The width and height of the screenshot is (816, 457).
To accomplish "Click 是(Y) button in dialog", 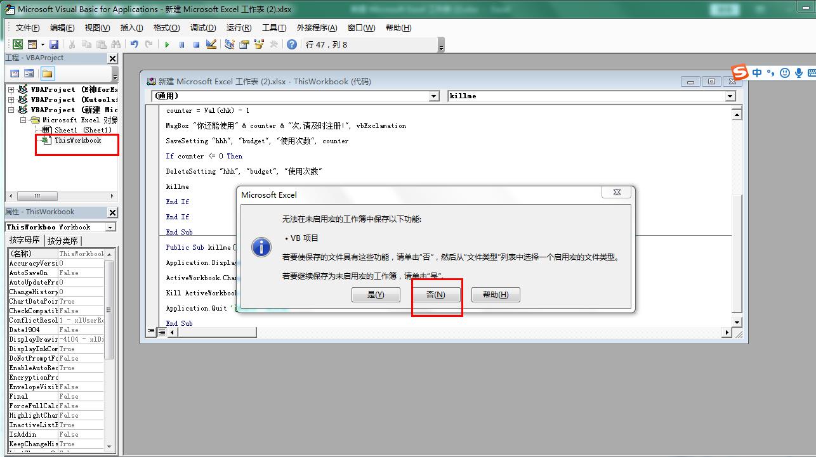I will (x=376, y=295).
